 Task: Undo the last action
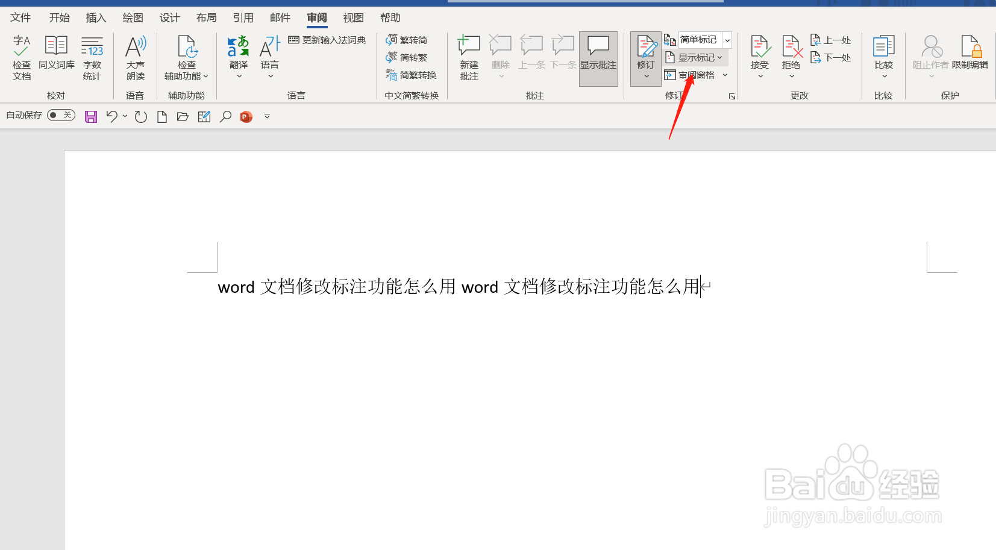point(111,116)
